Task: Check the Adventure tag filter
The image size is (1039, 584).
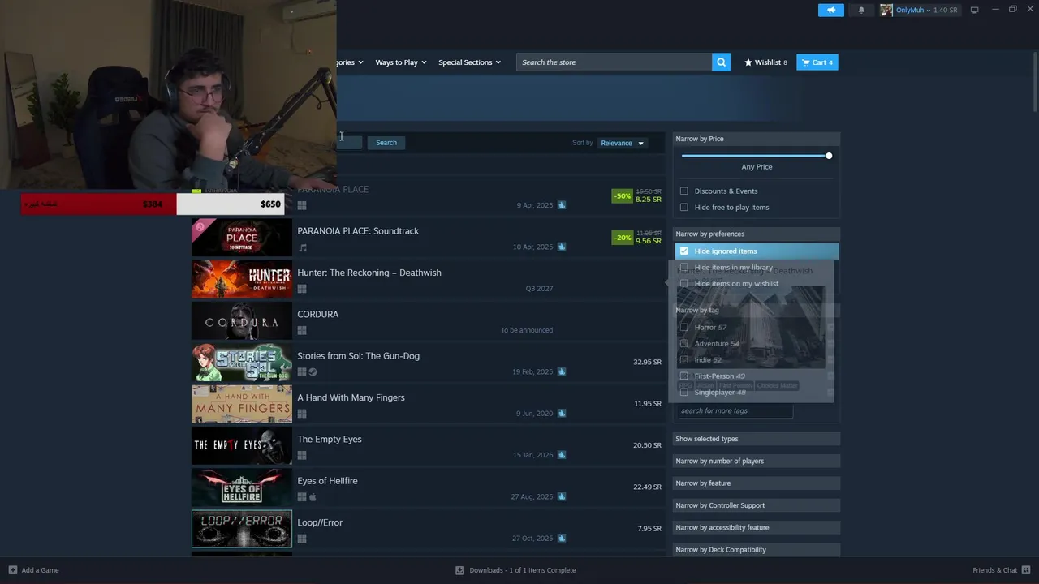Action: pyautogui.click(x=684, y=344)
